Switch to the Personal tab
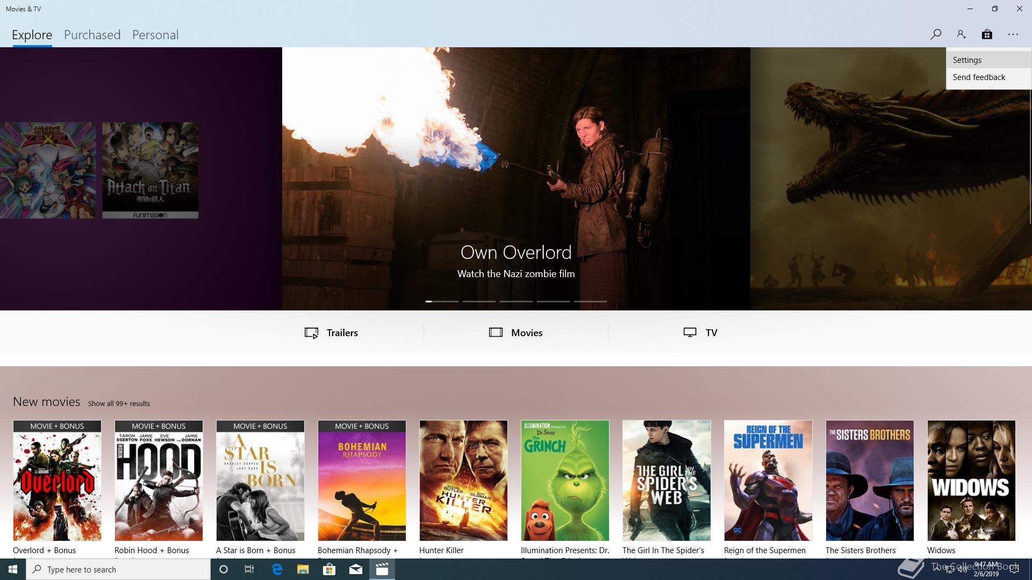 click(x=155, y=35)
